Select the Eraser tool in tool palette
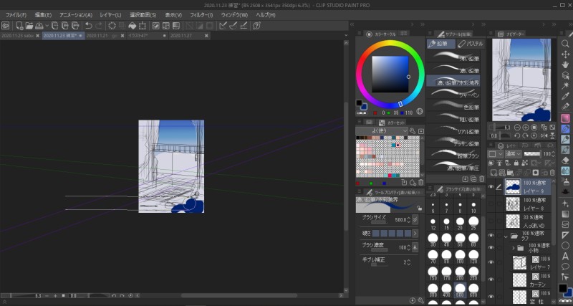This screenshot has height=306, width=573. pos(565,161)
